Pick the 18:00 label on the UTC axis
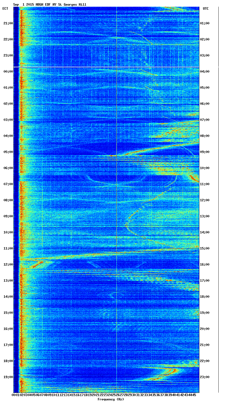The width and height of the screenshot is (228, 402). click(x=205, y=297)
